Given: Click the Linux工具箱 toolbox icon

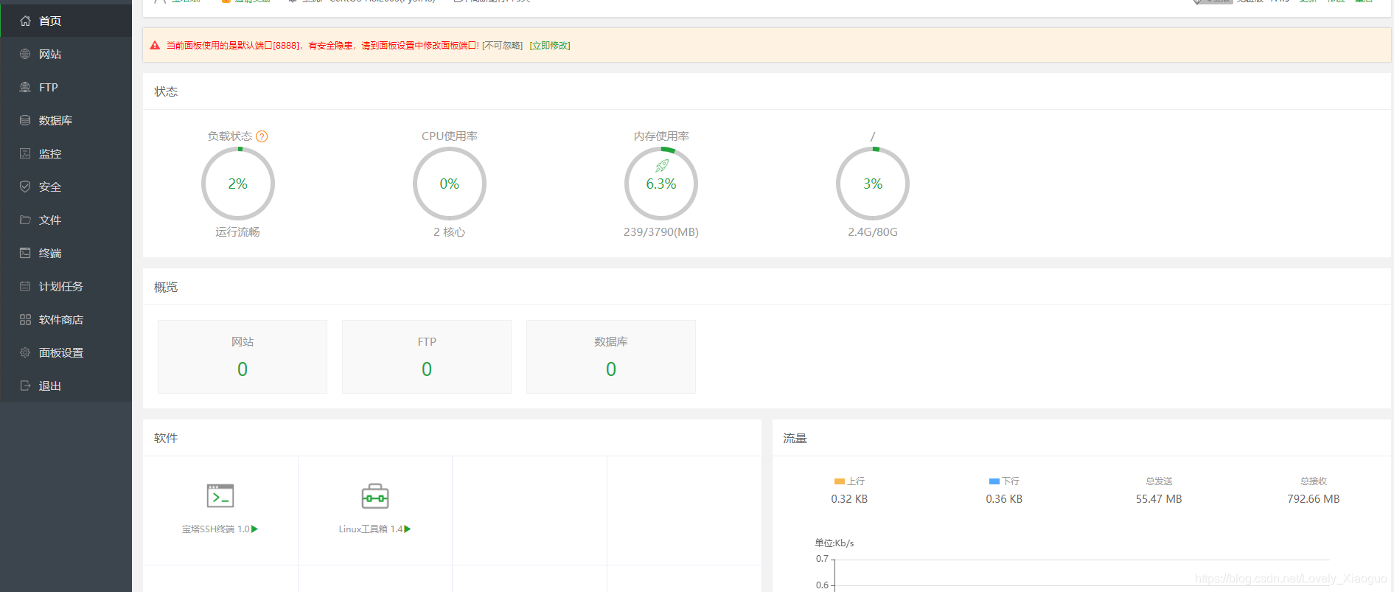Looking at the screenshot, I should 375,496.
